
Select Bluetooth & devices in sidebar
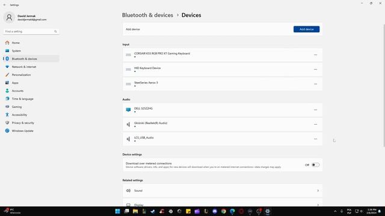(x=31, y=59)
